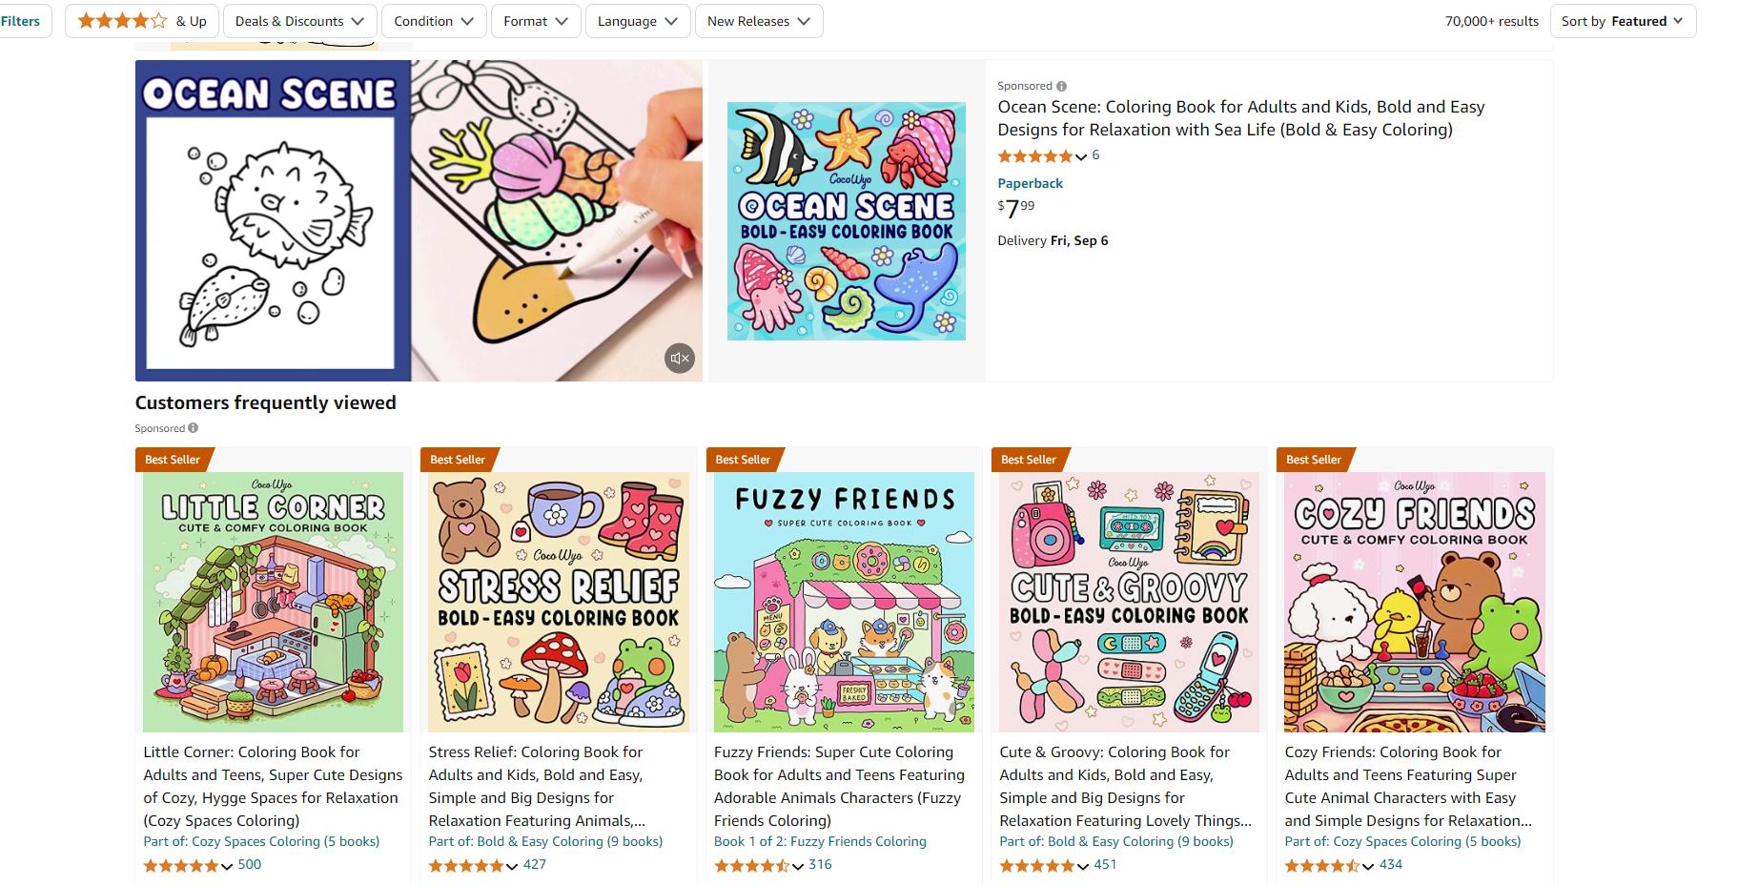Open the Format filter menu
1738x885 pixels.
coord(535,21)
